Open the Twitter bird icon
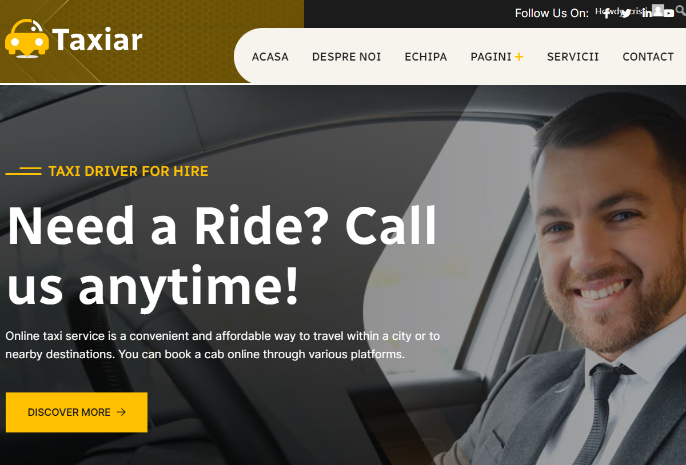686x465 pixels. tap(626, 13)
